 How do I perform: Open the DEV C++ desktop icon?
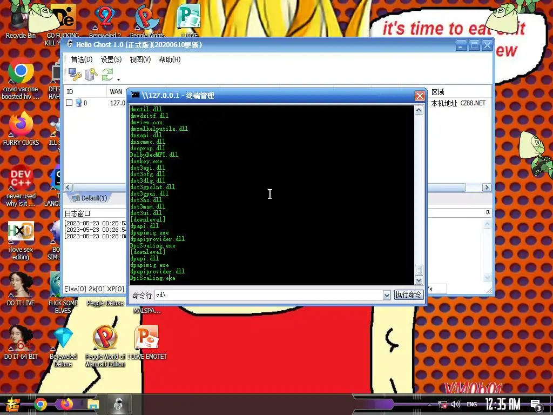(21, 186)
